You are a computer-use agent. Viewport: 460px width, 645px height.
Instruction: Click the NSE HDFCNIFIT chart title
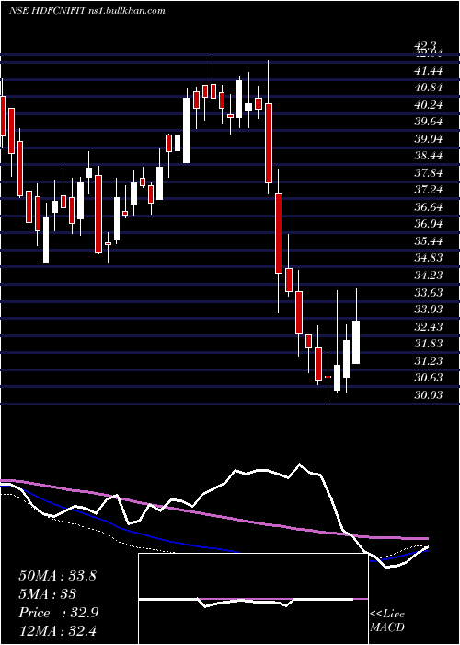pos(87,11)
